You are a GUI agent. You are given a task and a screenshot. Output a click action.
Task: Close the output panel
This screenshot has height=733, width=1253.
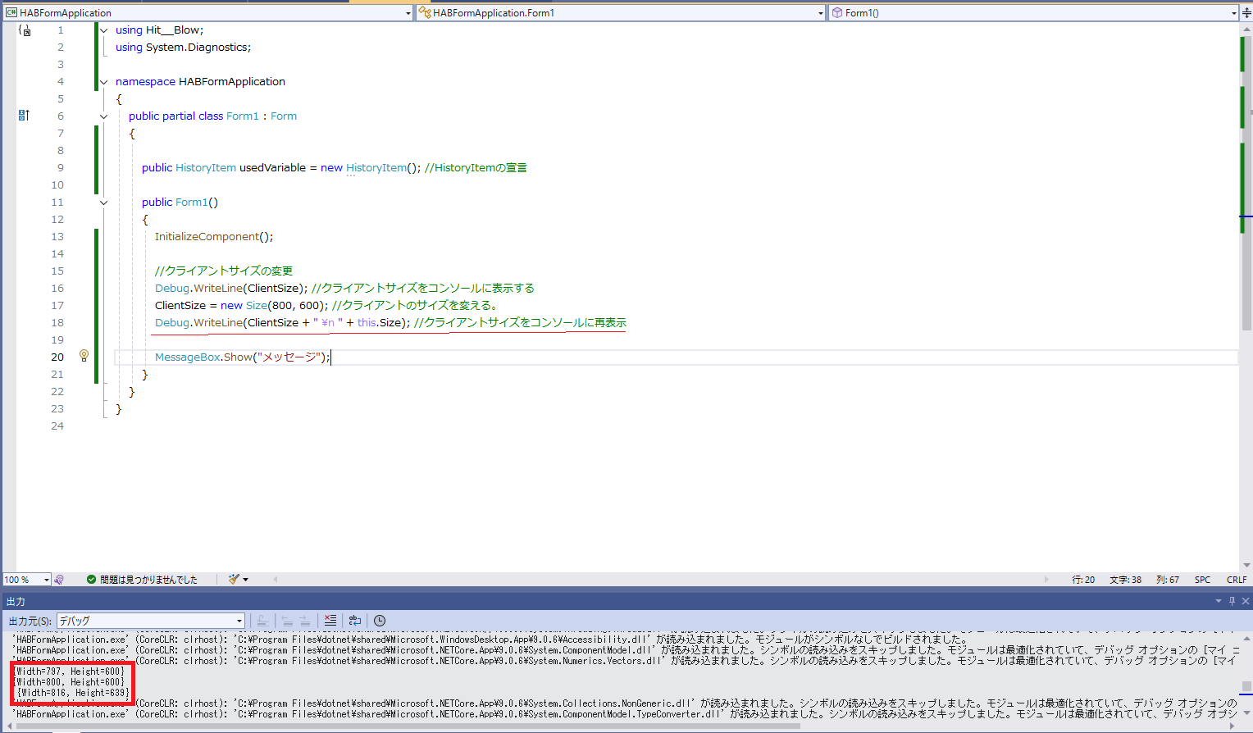pyautogui.click(x=1246, y=601)
